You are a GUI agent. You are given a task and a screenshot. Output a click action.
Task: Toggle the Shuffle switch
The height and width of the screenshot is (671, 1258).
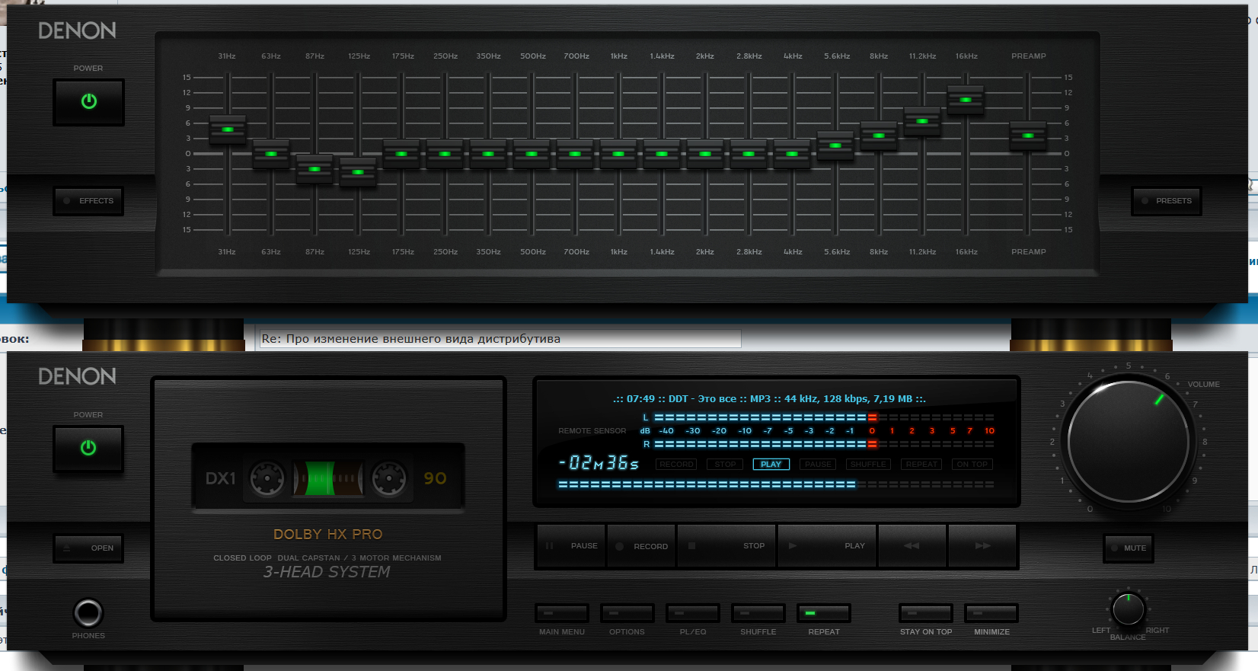pyautogui.click(x=758, y=613)
